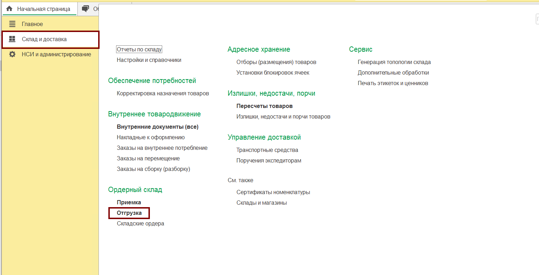Click the chat bubbles icon tab
Image resolution: width=539 pixels, height=275 pixels.
point(85,9)
